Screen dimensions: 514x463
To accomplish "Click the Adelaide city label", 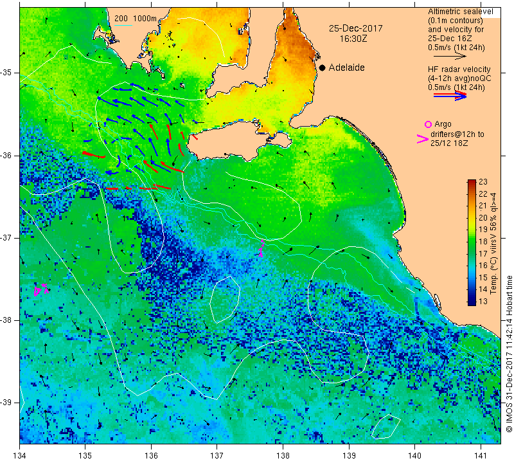I will pyautogui.click(x=346, y=68).
